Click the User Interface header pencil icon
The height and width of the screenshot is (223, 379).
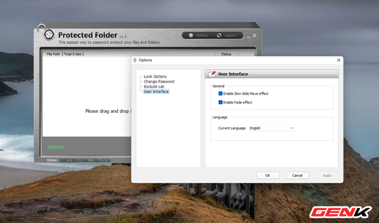pyautogui.click(x=212, y=74)
